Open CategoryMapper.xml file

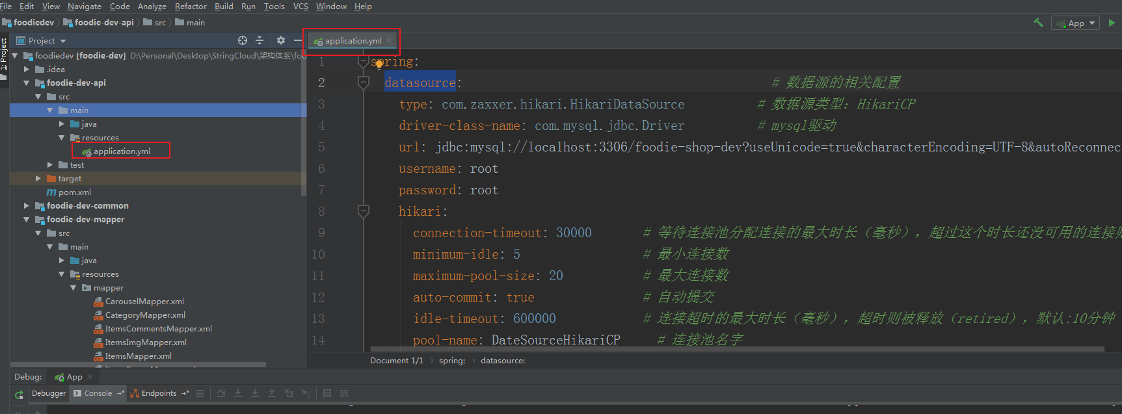point(139,315)
